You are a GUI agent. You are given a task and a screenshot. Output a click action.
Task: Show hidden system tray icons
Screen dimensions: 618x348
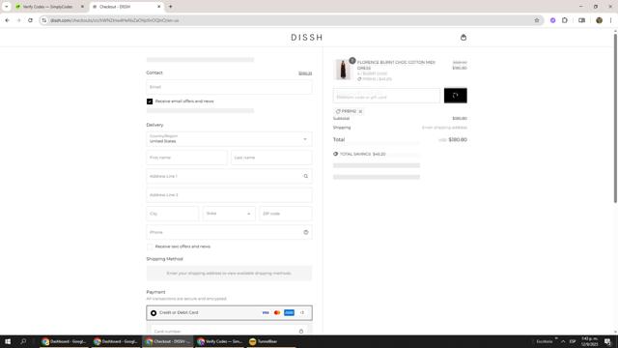[x=563, y=341]
